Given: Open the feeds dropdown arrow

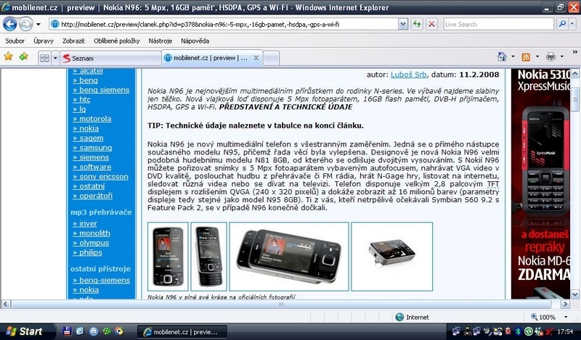Looking at the screenshot, I should click(x=537, y=57).
